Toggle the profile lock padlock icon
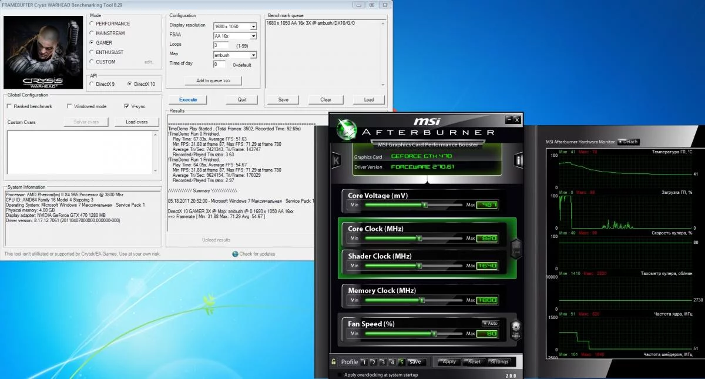This screenshot has width=705, height=379. click(334, 361)
